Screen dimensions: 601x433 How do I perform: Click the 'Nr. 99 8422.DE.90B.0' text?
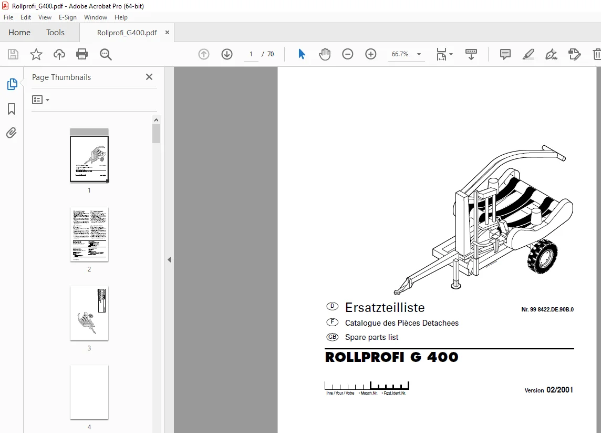point(547,309)
